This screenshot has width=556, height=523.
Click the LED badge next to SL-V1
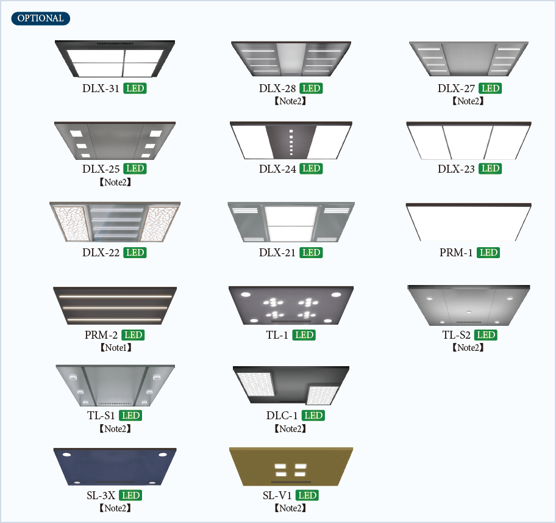click(307, 496)
